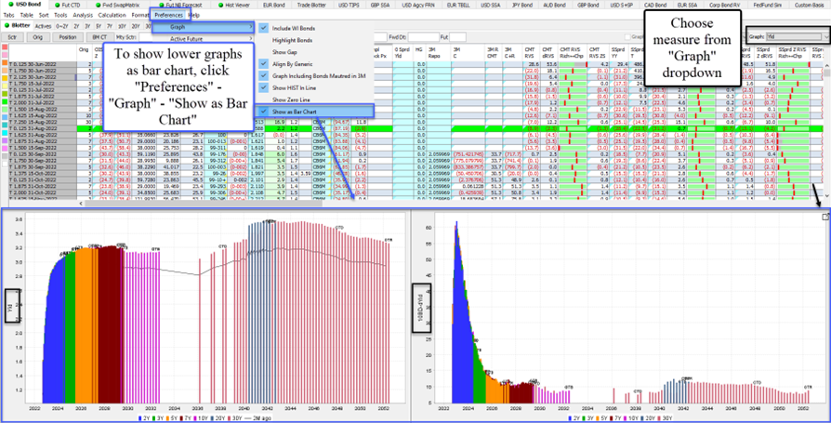
Task: Switch to the USD TIPS tab
Action: click(x=350, y=5)
